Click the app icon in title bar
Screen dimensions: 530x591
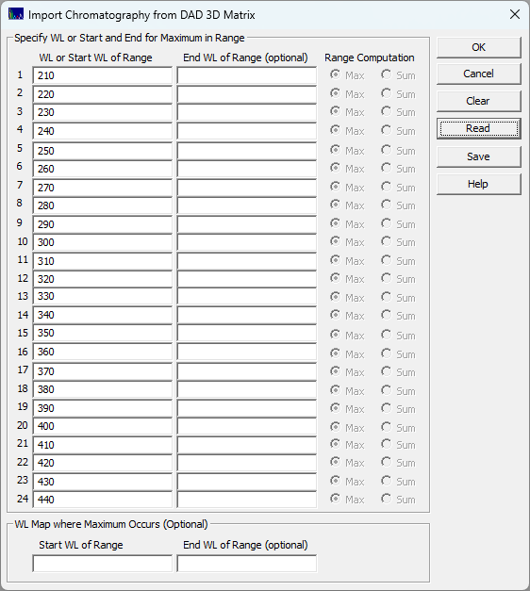coord(15,14)
